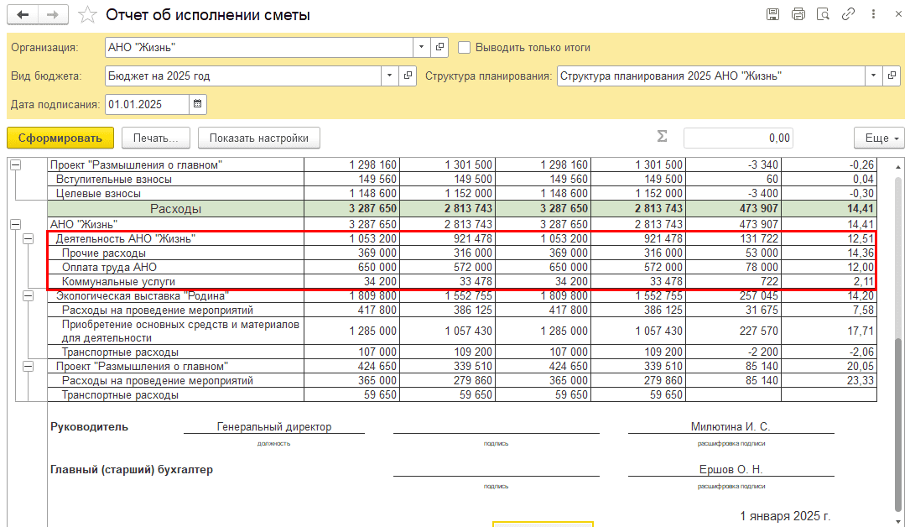
Task: Open print preview magnifier icon
Action: (x=823, y=14)
